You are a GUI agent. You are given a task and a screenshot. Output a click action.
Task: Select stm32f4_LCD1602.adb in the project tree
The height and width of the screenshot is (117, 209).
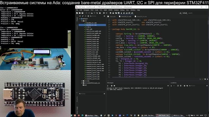(x=93, y=56)
